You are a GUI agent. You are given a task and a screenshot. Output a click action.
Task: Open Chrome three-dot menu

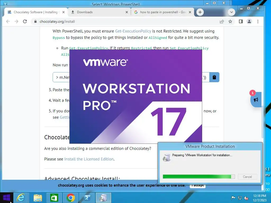(258, 21)
